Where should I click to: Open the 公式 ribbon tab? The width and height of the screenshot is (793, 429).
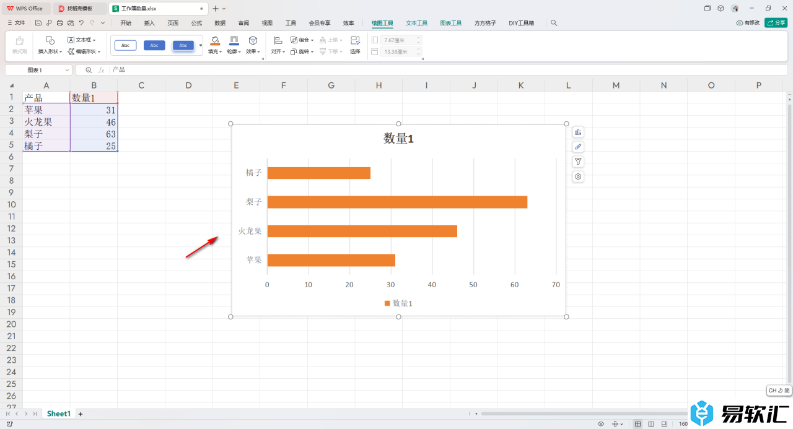pyautogui.click(x=196, y=23)
